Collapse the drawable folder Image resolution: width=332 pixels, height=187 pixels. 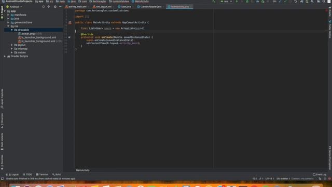tap(12, 30)
